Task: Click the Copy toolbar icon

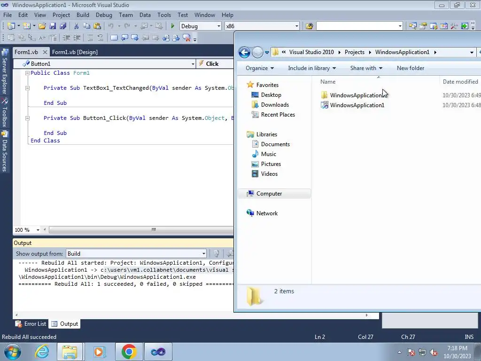Action: point(87,26)
